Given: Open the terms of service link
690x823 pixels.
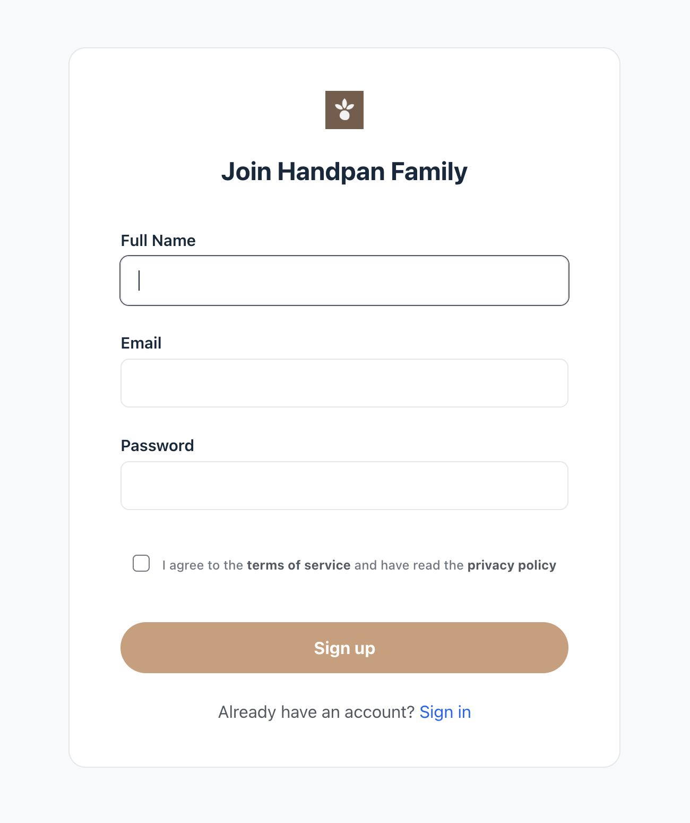Looking at the screenshot, I should [298, 565].
